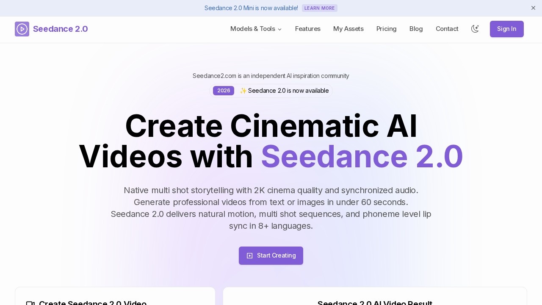Expand the Models & Tools menu
Viewport: 542px width, 305px height.
pyautogui.click(x=256, y=29)
